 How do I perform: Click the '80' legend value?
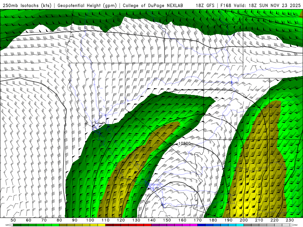[x=59, y=220]
